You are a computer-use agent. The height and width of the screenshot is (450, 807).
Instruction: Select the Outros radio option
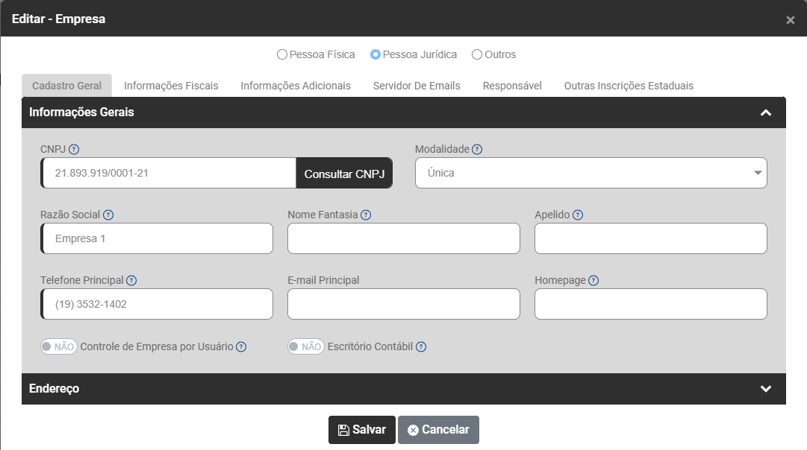477,54
